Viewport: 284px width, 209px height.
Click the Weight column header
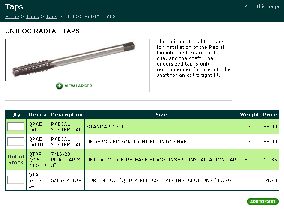tap(250, 115)
